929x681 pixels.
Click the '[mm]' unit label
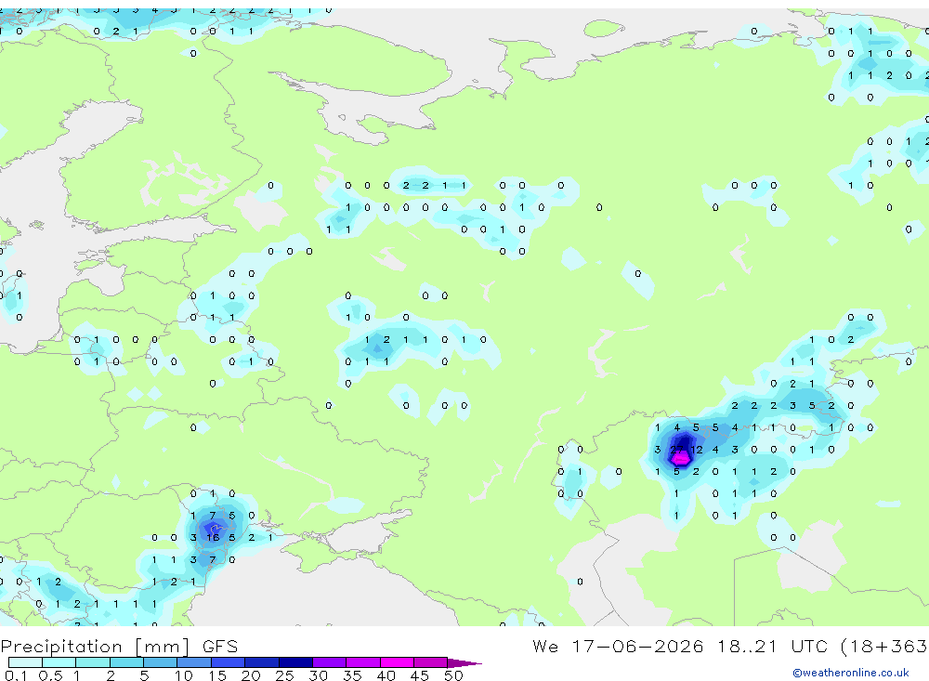coord(163,647)
